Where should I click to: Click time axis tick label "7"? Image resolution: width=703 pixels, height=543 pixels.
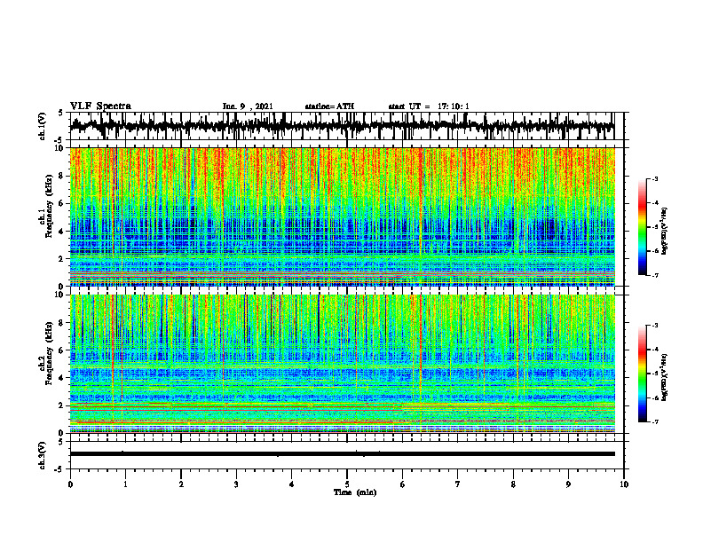[458, 484]
